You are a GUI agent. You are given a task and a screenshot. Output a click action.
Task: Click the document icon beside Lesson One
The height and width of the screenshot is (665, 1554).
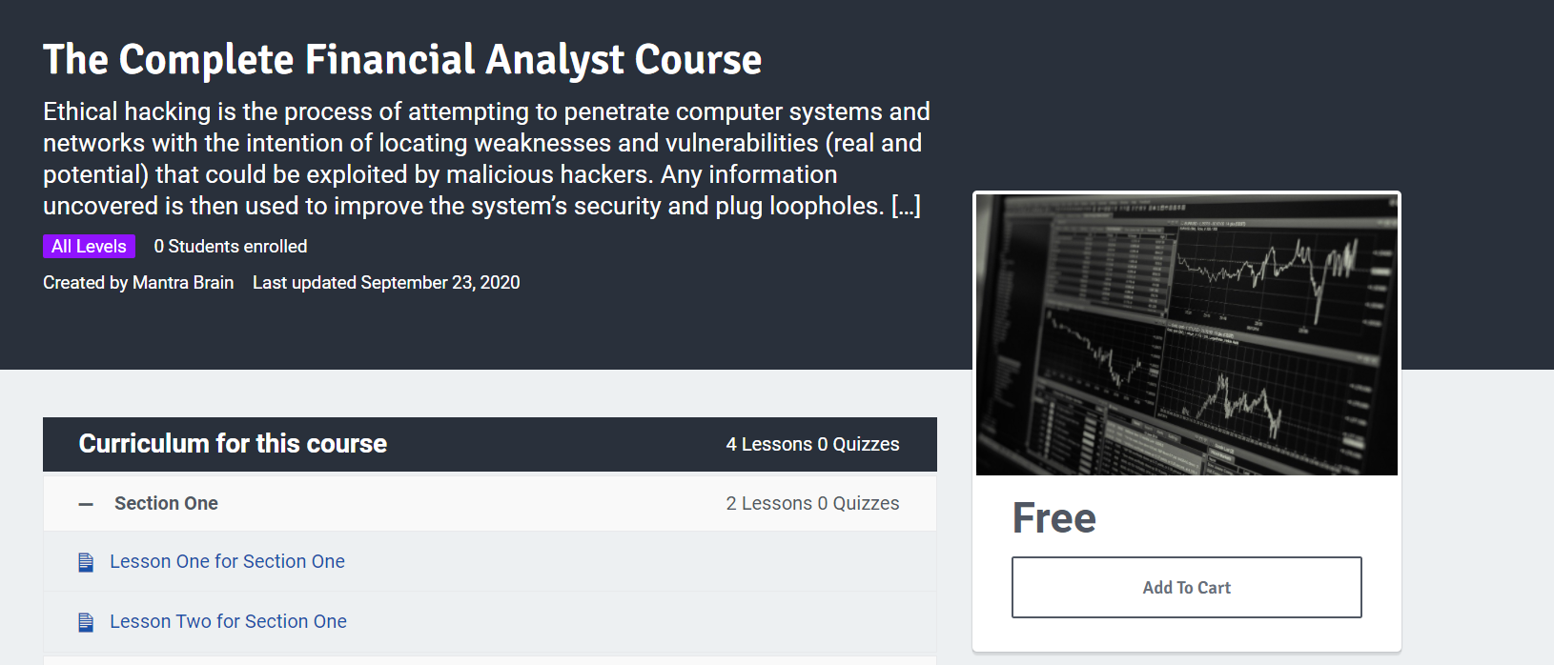(x=86, y=562)
